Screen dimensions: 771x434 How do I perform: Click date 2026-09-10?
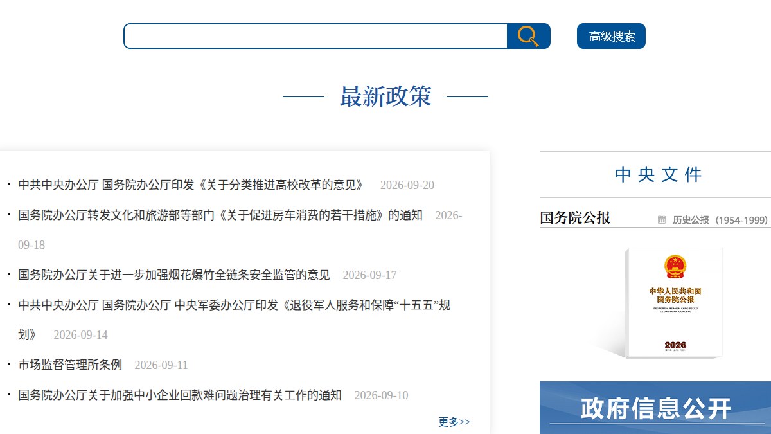(381, 395)
